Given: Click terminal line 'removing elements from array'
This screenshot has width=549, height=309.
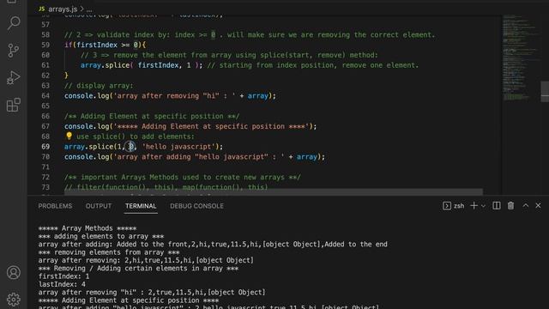Looking at the screenshot, I should pyautogui.click(x=109, y=252).
